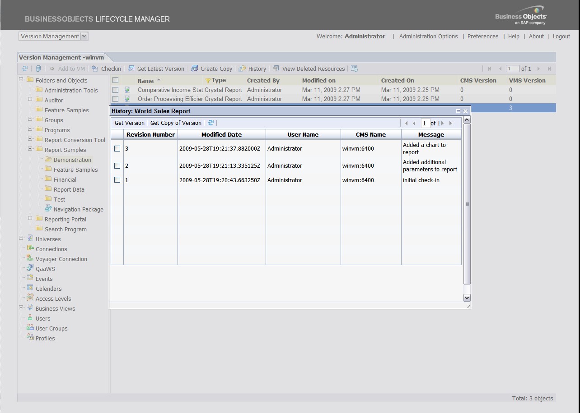Tick the checkbox for revision 2
This screenshot has width=580, height=413.
coord(117,165)
